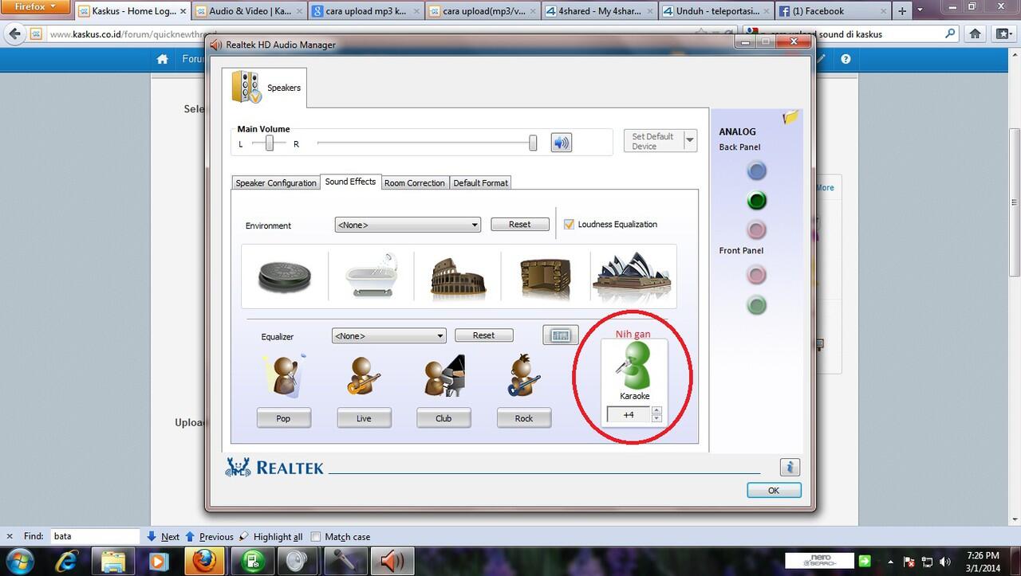Open a new Firefox tab
The width and height of the screenshot is (1021, 576).
902,11
